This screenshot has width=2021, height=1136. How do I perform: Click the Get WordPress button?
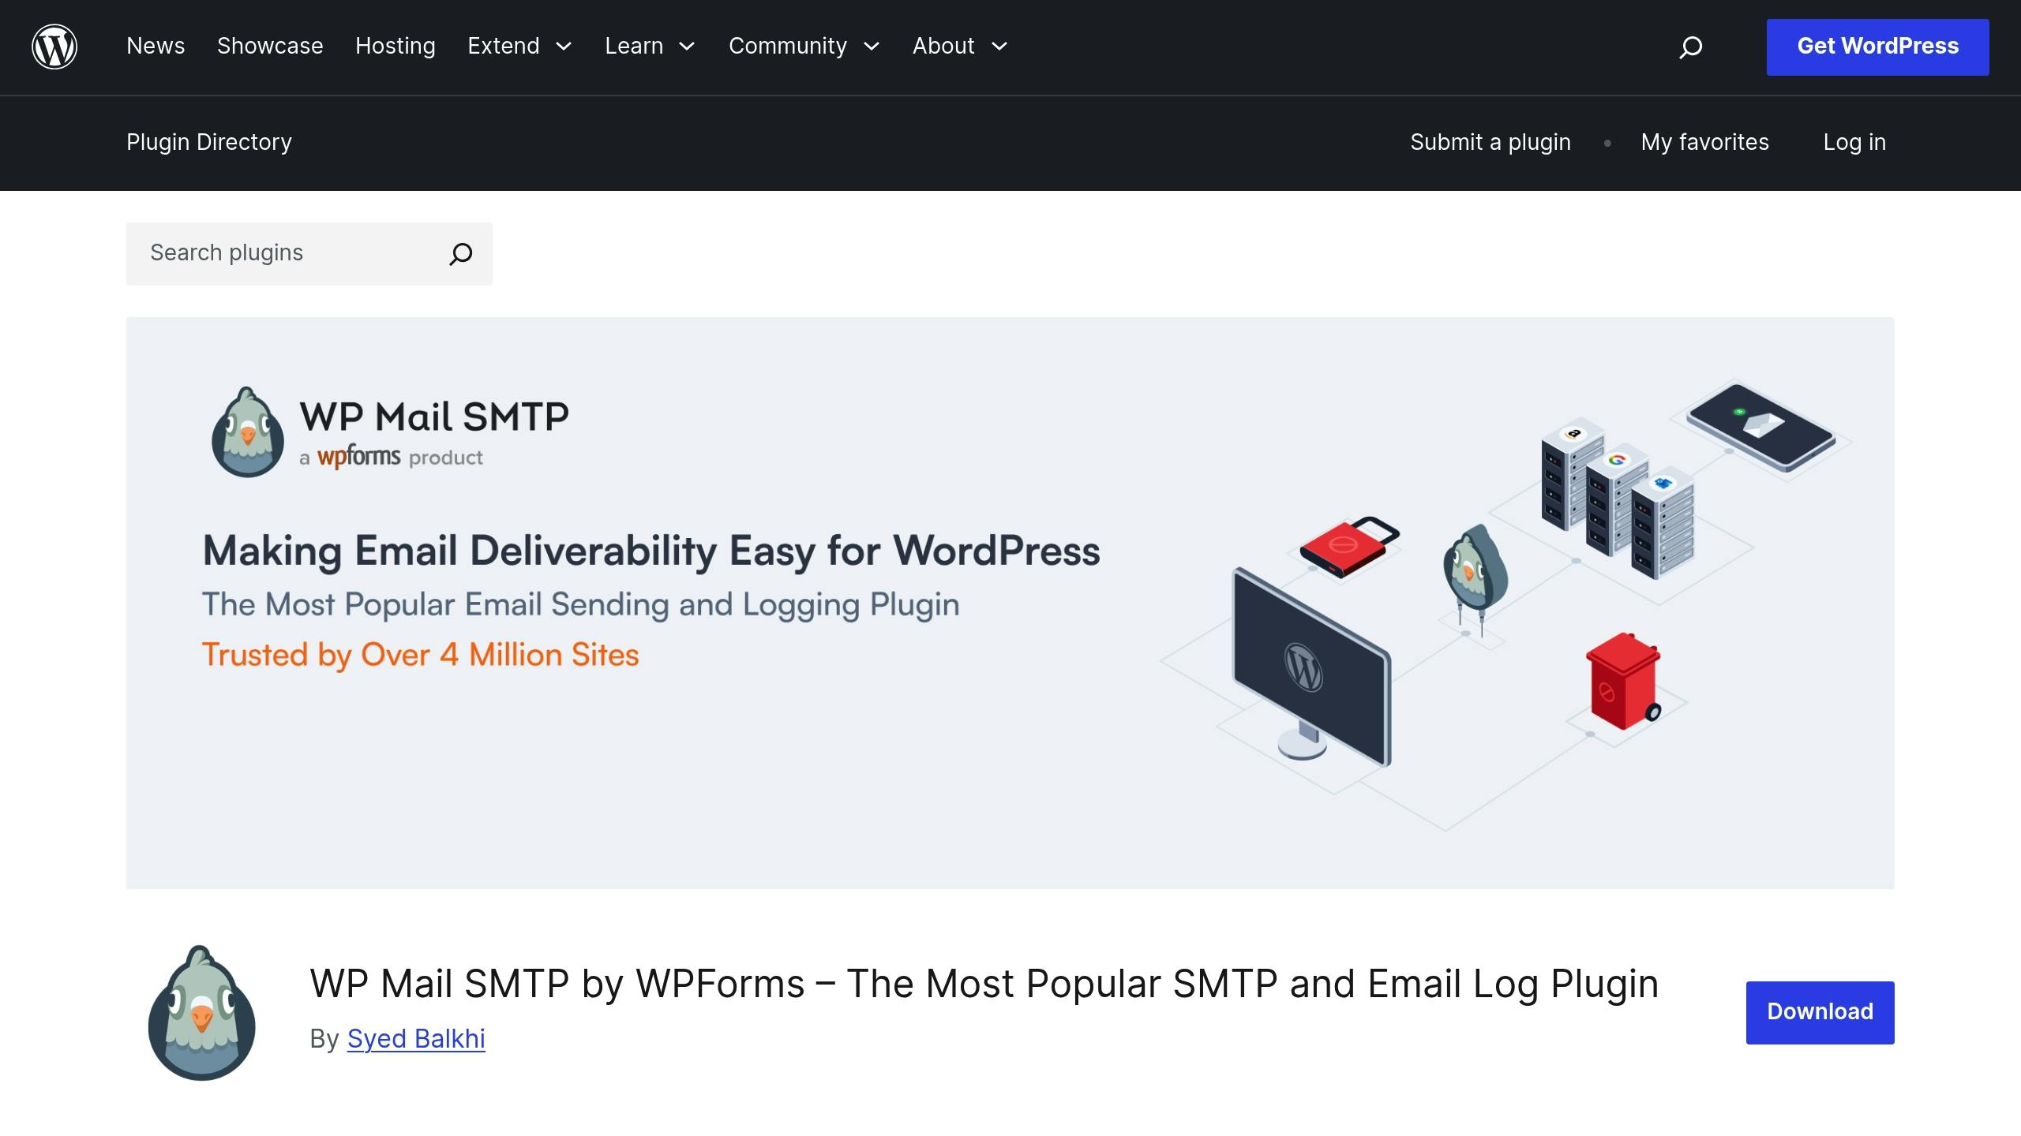coord(1878,46)
